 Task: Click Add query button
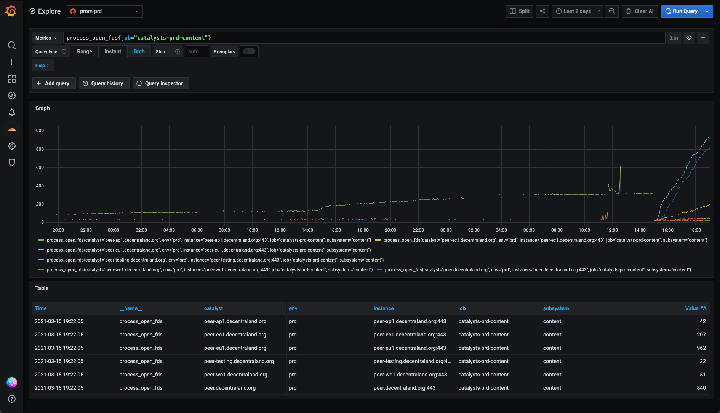tap(54, 83)
